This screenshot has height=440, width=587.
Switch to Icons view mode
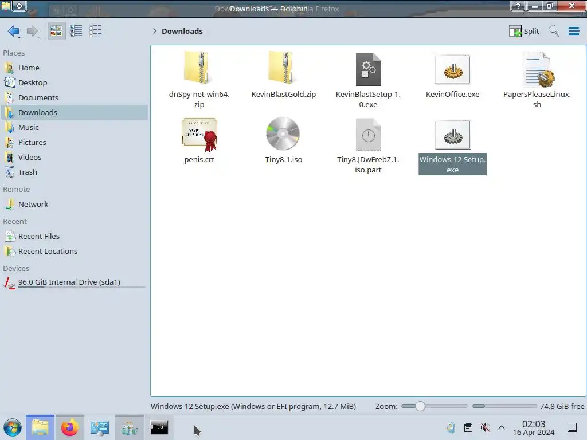click(x=57, y=31)
